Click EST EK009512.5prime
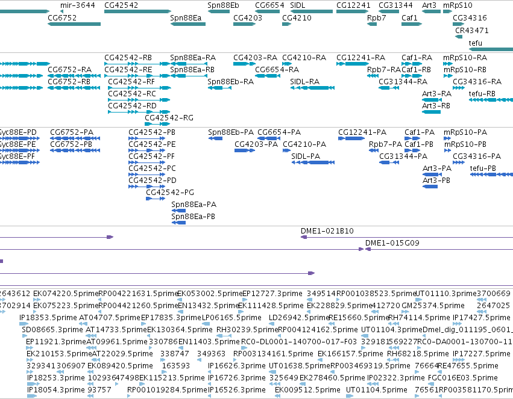This screenshot has width=513, height=399. [278, 396]
